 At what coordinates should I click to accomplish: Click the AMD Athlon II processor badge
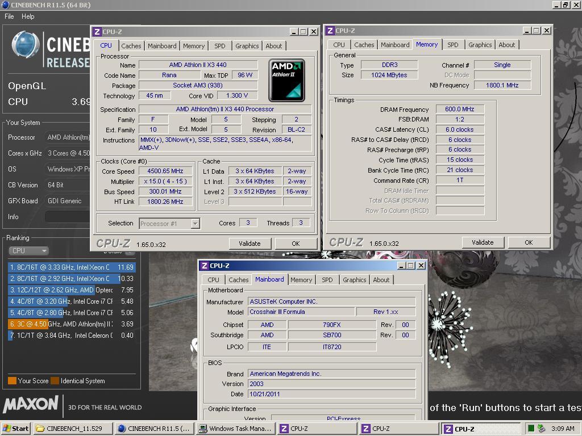tap(286, 80)
